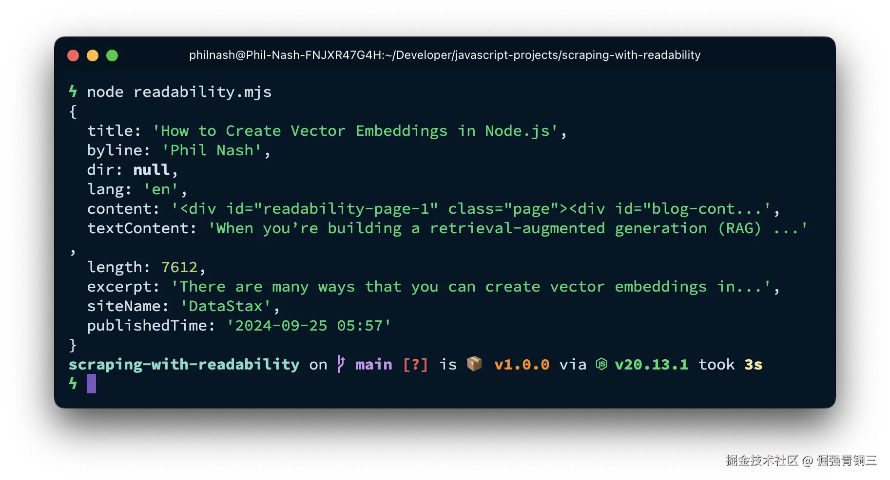Click the git status [?] indicator

(415, 364)
